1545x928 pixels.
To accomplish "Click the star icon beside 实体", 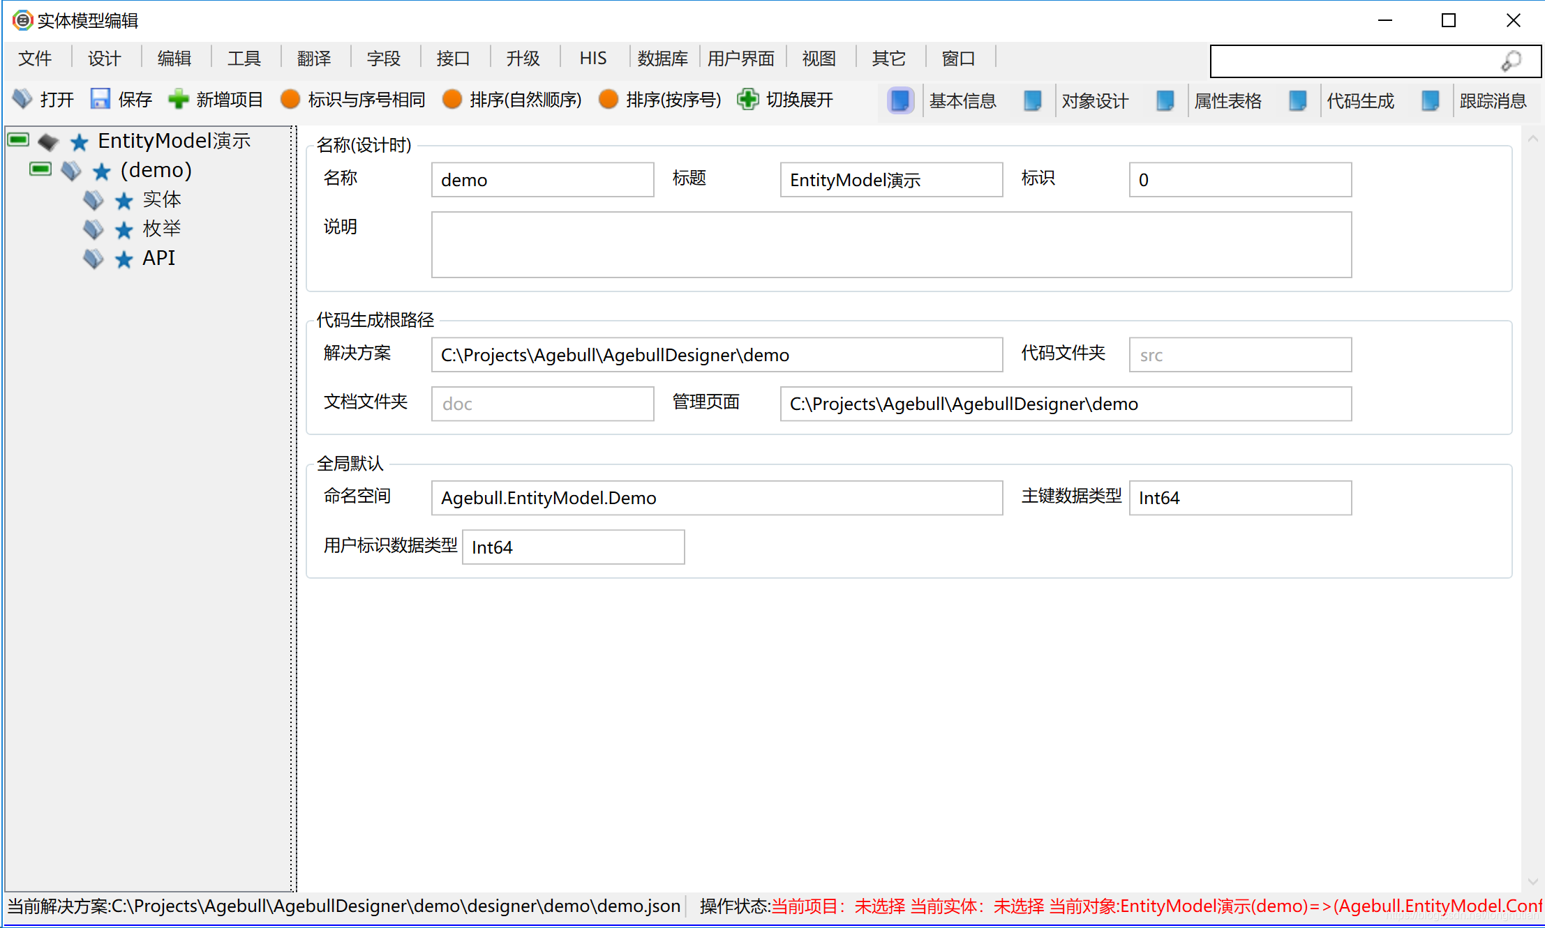I will [x=124, y=201].
